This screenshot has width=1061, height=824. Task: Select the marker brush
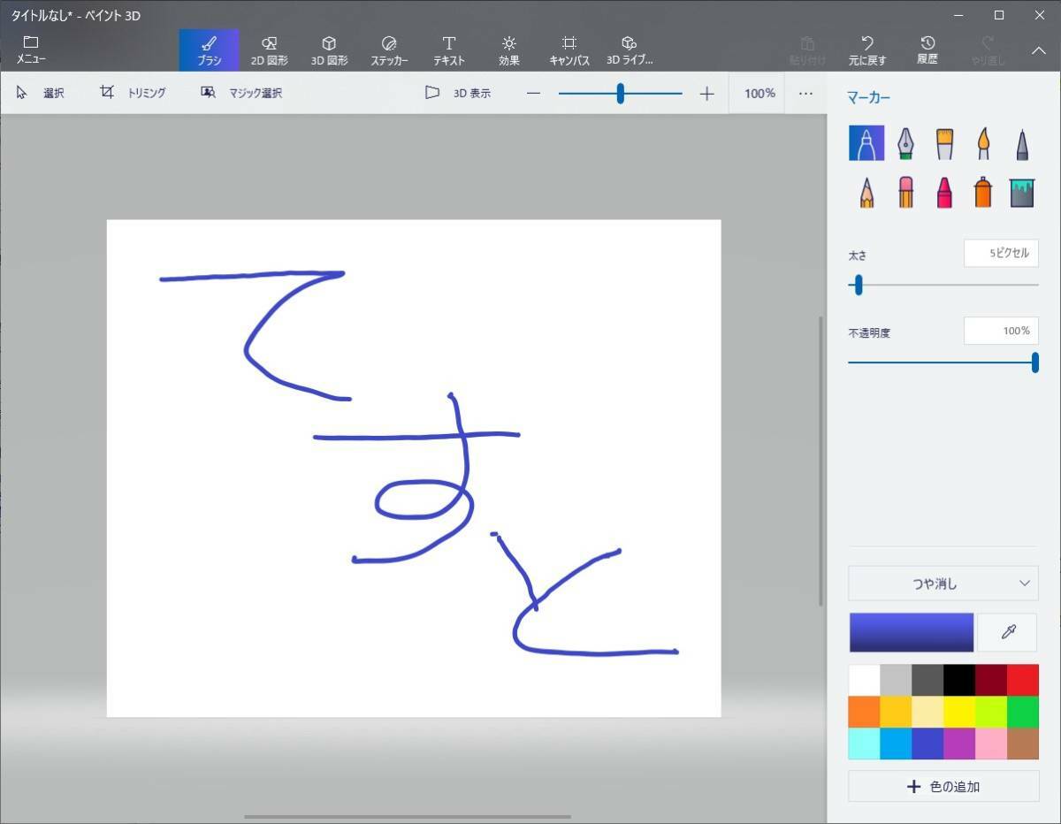[x=866, y=143]
